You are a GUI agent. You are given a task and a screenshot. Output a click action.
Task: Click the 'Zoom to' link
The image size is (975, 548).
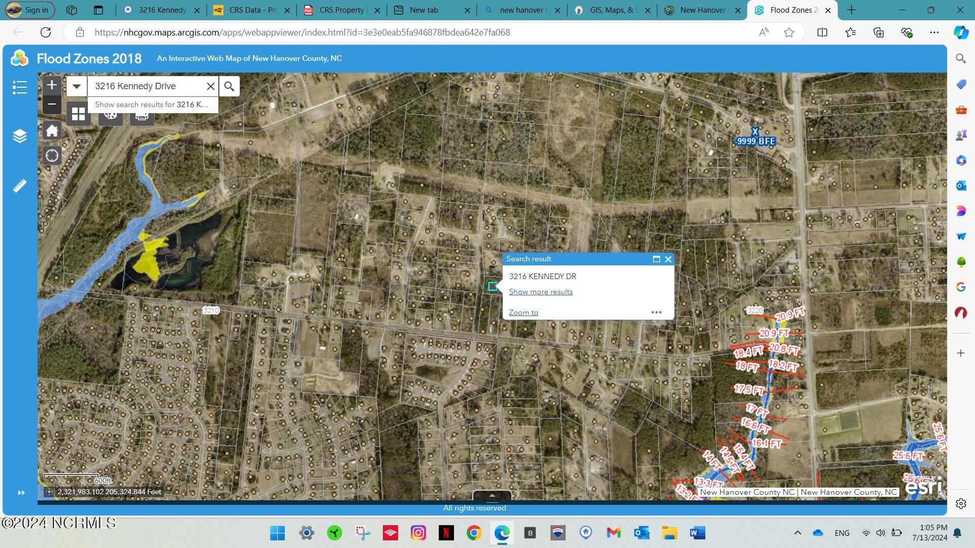click(524, 313)
